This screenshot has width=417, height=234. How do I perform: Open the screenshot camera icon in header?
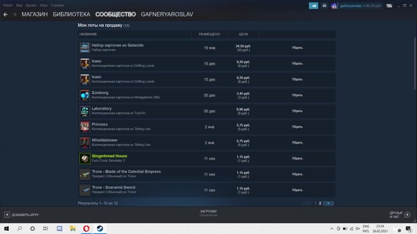click(x=324, y=5)
